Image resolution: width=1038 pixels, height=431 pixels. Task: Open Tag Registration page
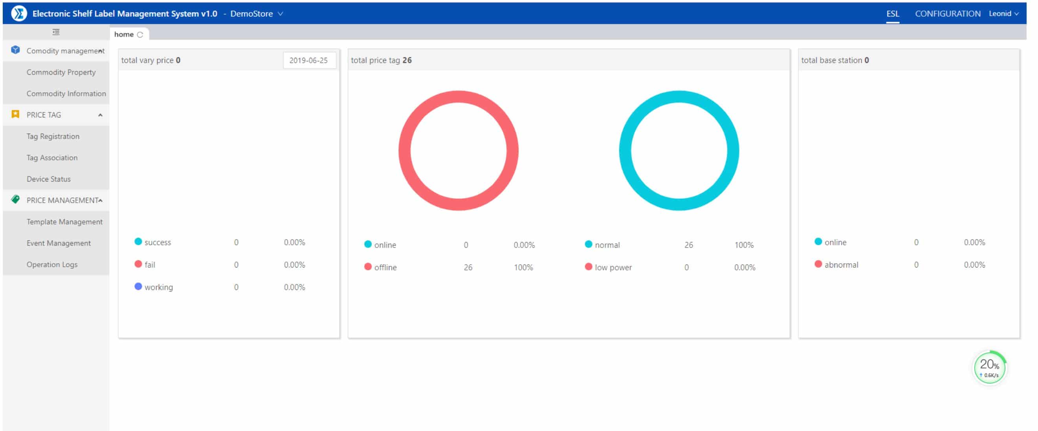point(53,136)
